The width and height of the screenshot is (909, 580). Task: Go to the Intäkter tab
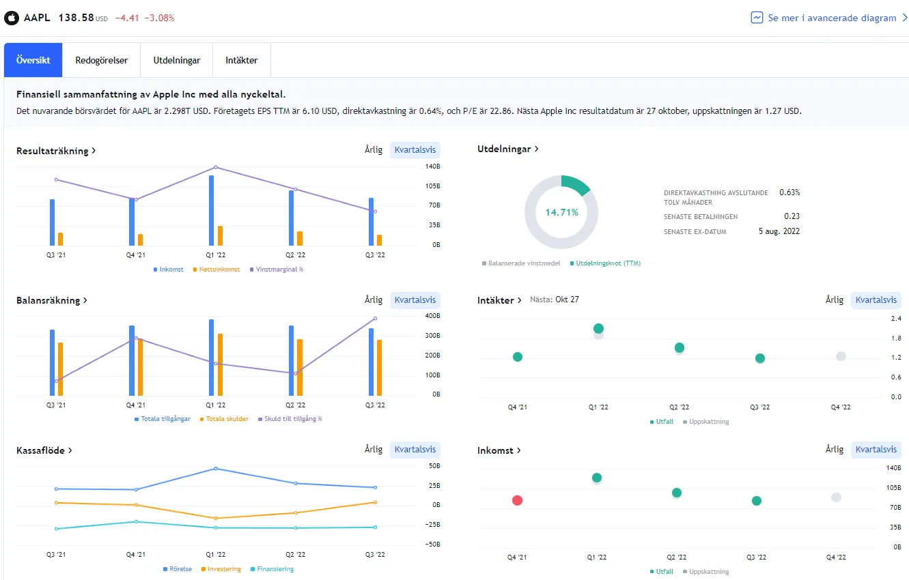pos(242,60)
